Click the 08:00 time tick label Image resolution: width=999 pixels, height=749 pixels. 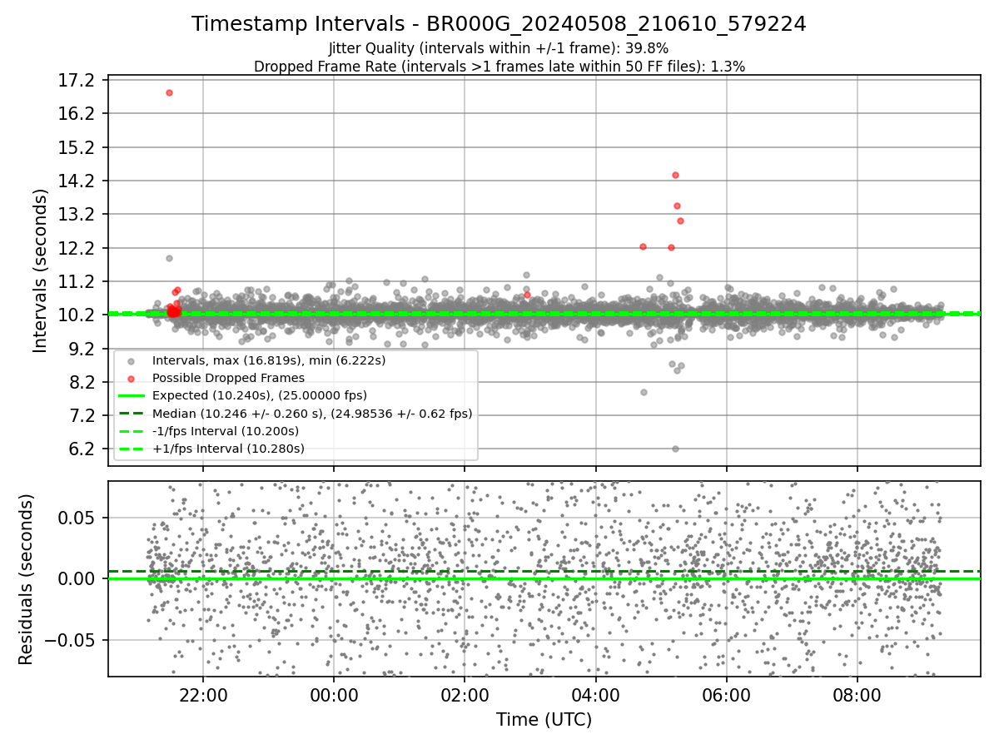(857, 695)
